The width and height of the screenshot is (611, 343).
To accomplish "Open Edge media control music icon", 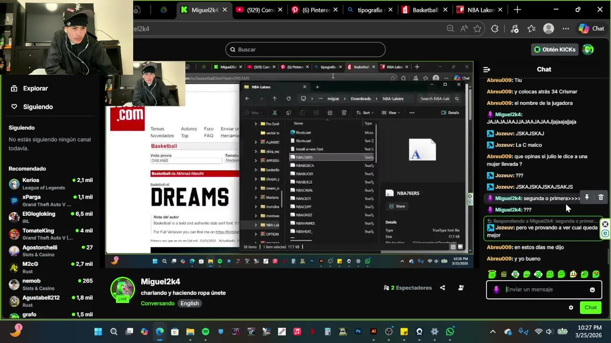I will pyautogui.click(x=515, y=29).
